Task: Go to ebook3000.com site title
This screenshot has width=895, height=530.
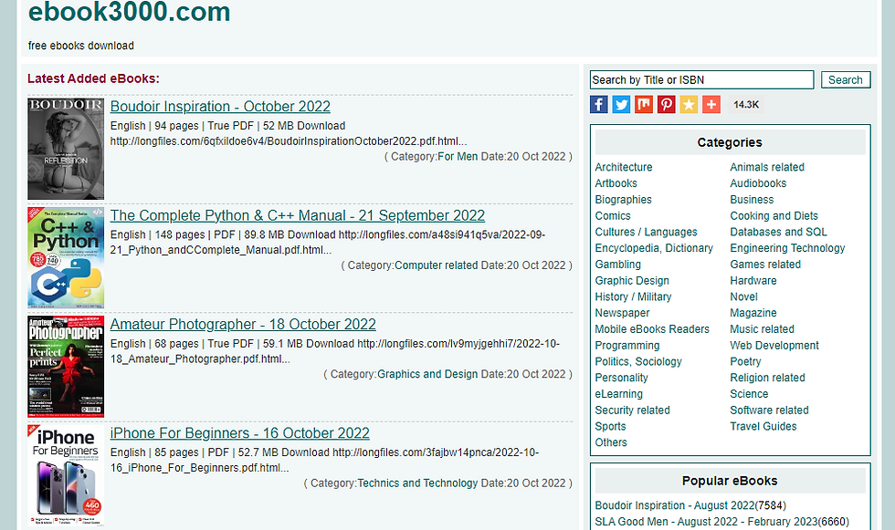Action: pyautogui.click(x=129, y=11)
